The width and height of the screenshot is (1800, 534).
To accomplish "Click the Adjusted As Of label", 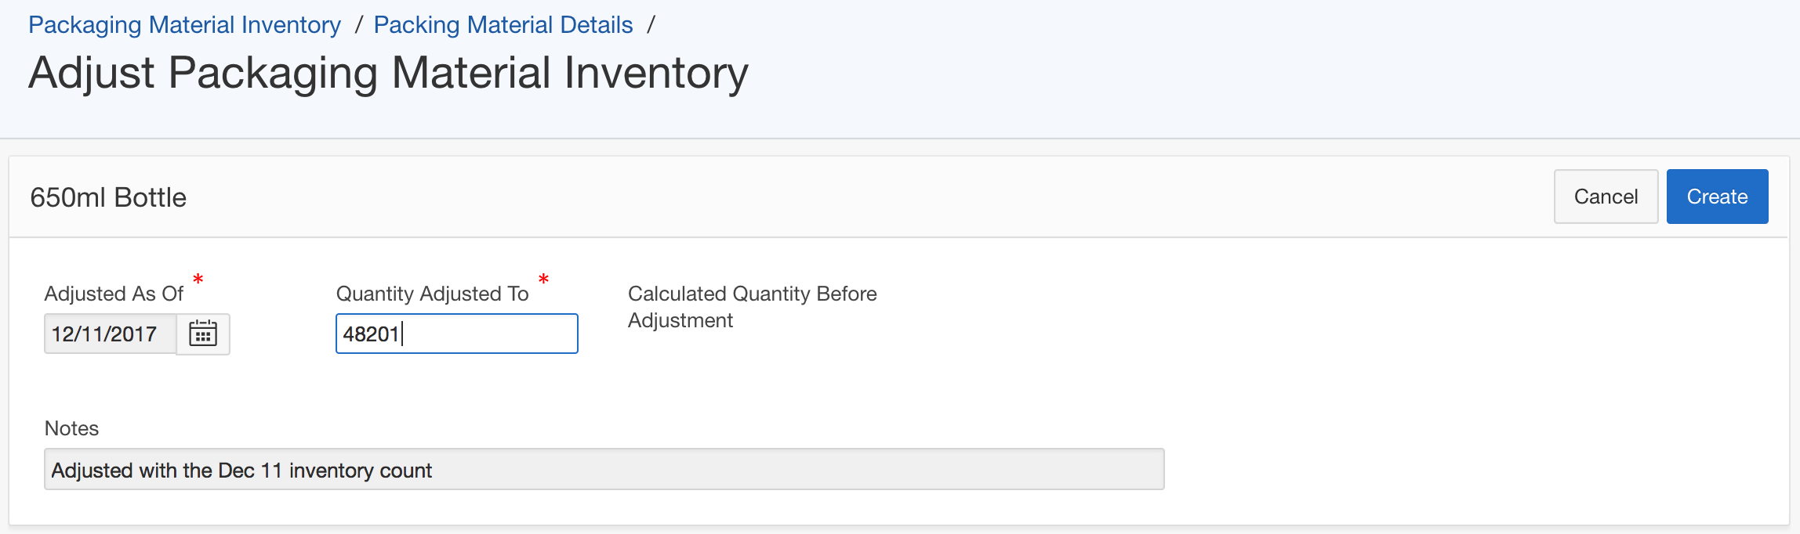I will pyautogui.click(x=114, y=294).
